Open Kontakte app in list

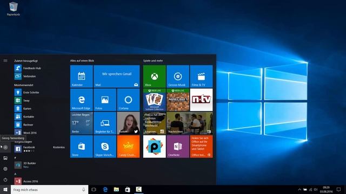click(39, 116)
